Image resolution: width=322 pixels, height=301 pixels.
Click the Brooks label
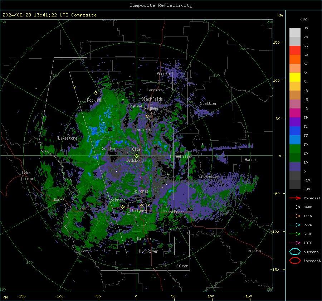(x=254, y=251)
